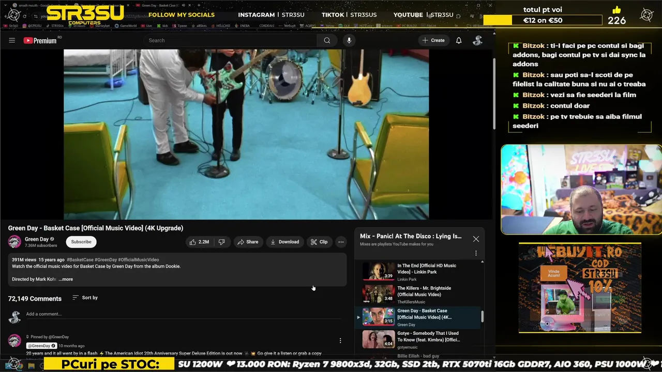The width and height of the screenshot is (662, 372).
Task: Close the Mix playlist panel
Action: tap(476, 239)
